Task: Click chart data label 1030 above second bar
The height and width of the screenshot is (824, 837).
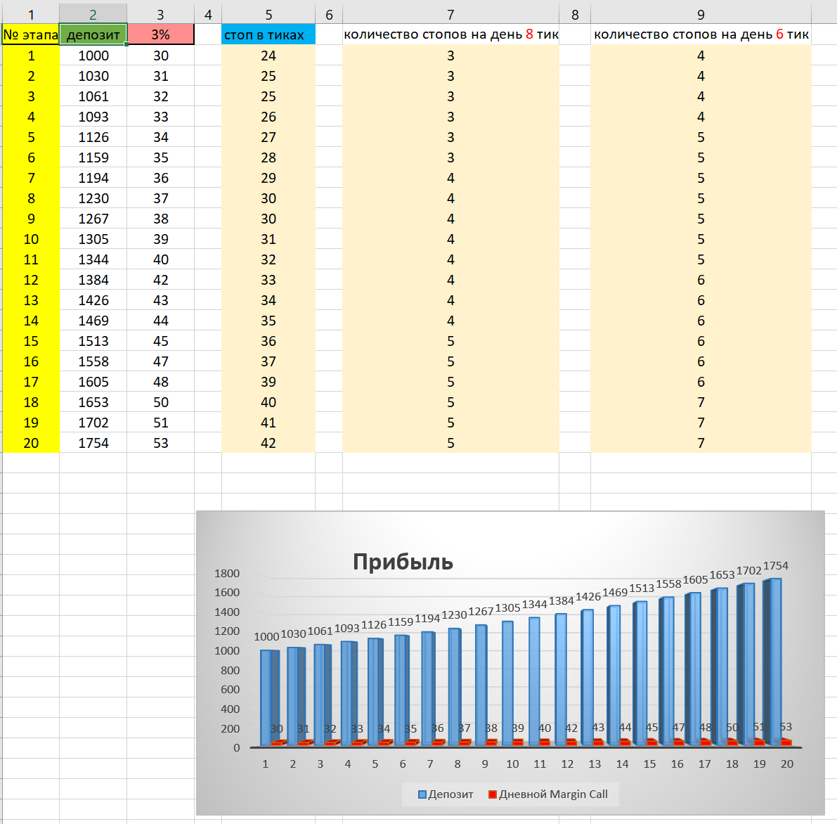Action: (x=293, y=633)
